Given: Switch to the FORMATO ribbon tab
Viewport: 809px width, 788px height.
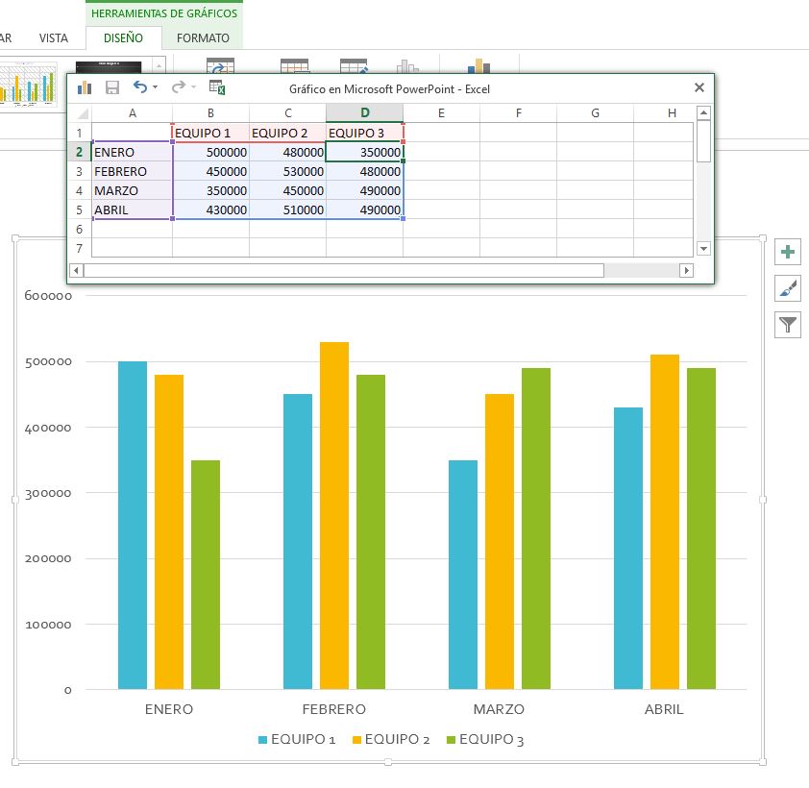Looking at the screenshot, I should tap(203, 38).
